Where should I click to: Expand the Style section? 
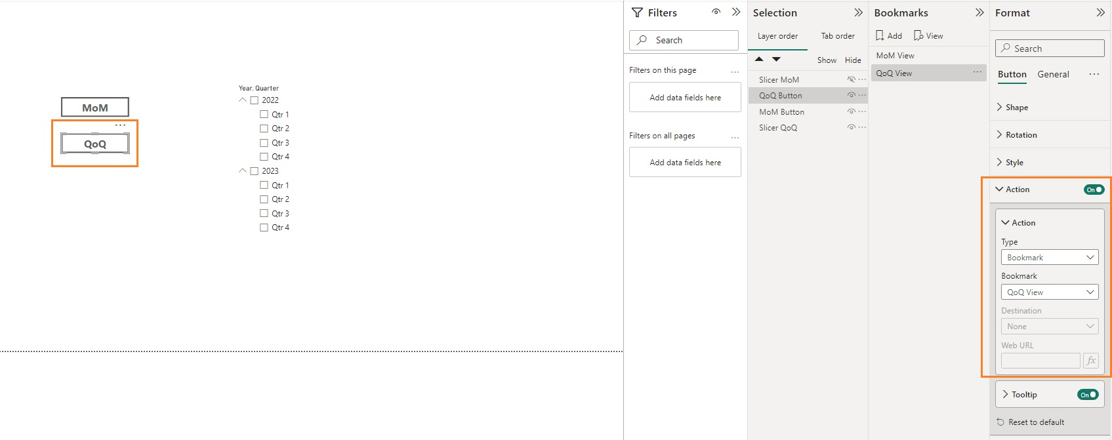pos(1050,163)
